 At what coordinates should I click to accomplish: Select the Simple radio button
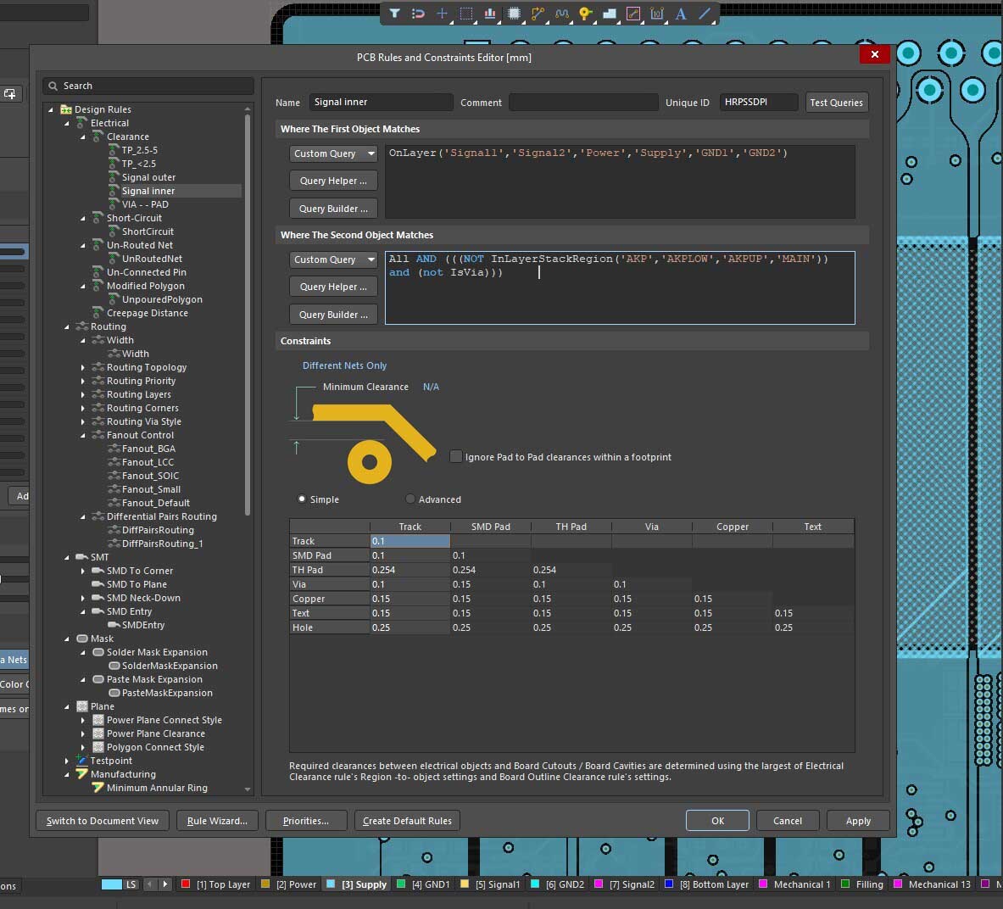pos(301,499)
